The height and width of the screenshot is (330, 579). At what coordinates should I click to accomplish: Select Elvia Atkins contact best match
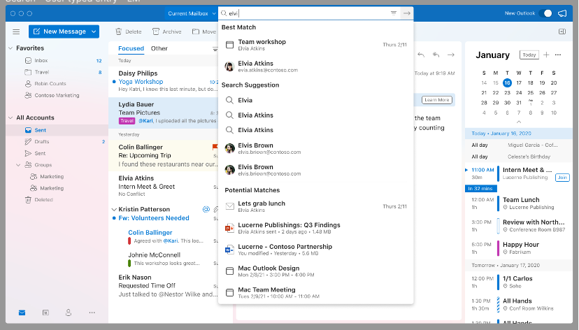click(315, 66)
